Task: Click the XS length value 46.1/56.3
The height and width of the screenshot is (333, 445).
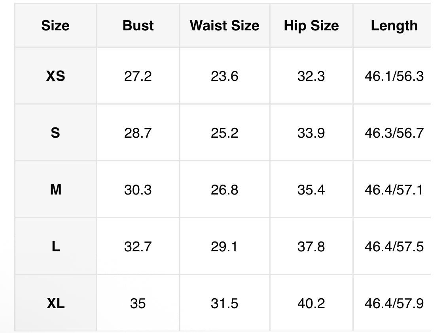Action: click(x=394, y=76)
